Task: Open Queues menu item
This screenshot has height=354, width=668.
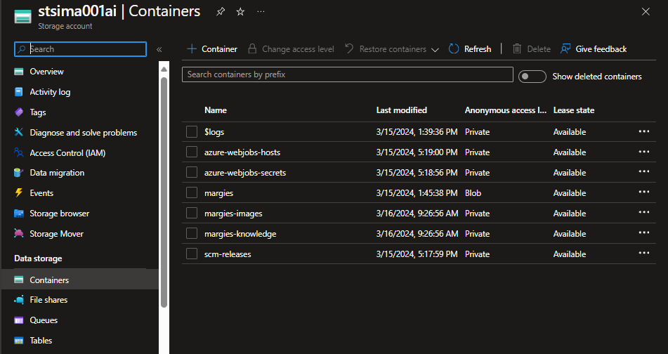Action: [x=44, y=320]
